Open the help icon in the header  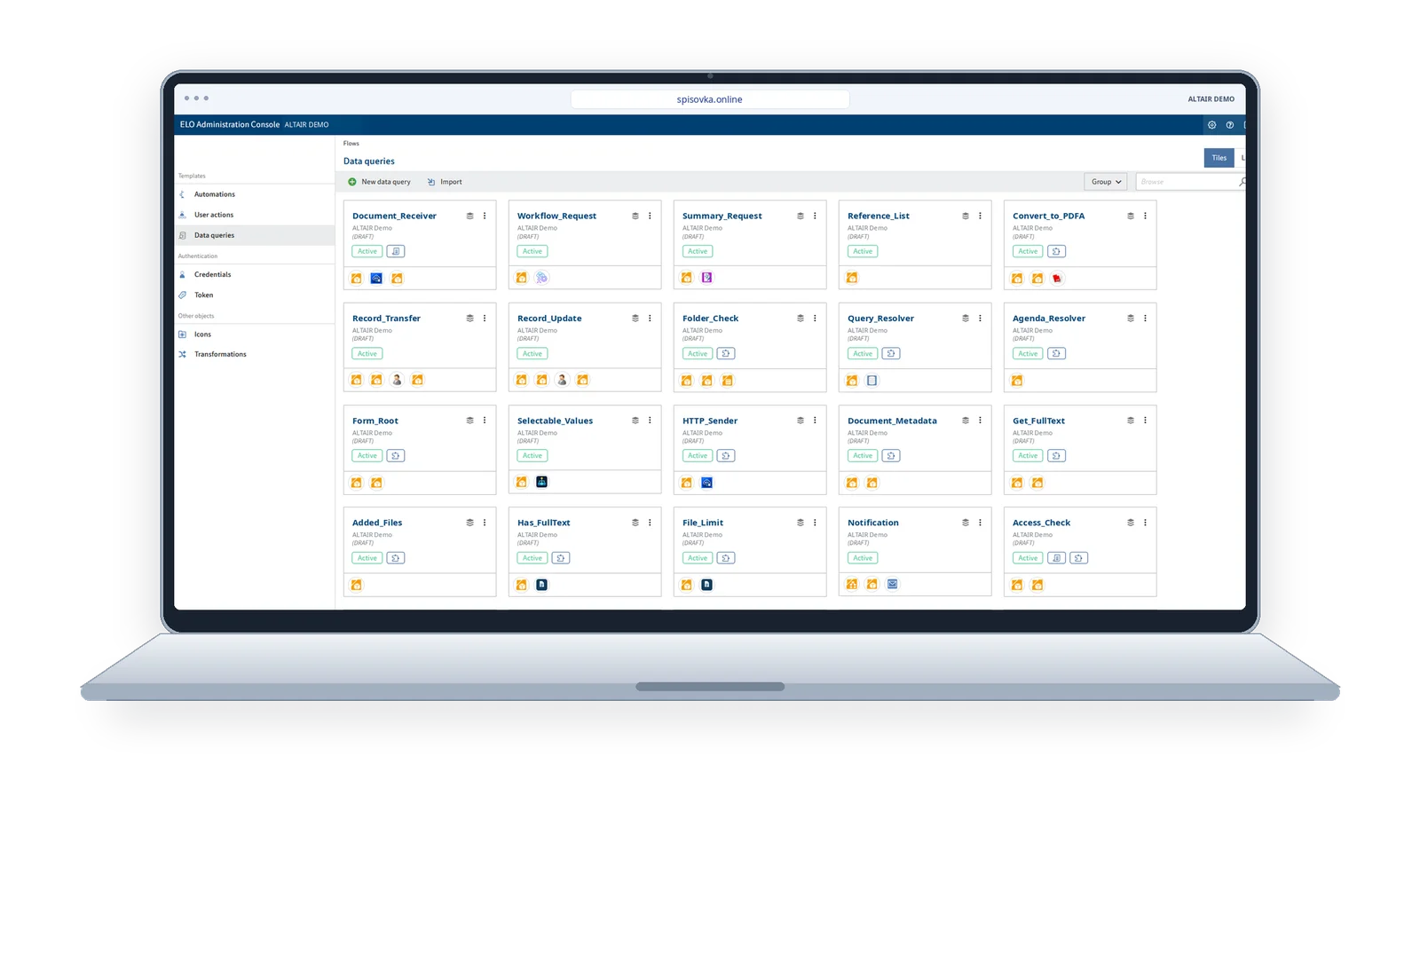tap(1229, 125)
